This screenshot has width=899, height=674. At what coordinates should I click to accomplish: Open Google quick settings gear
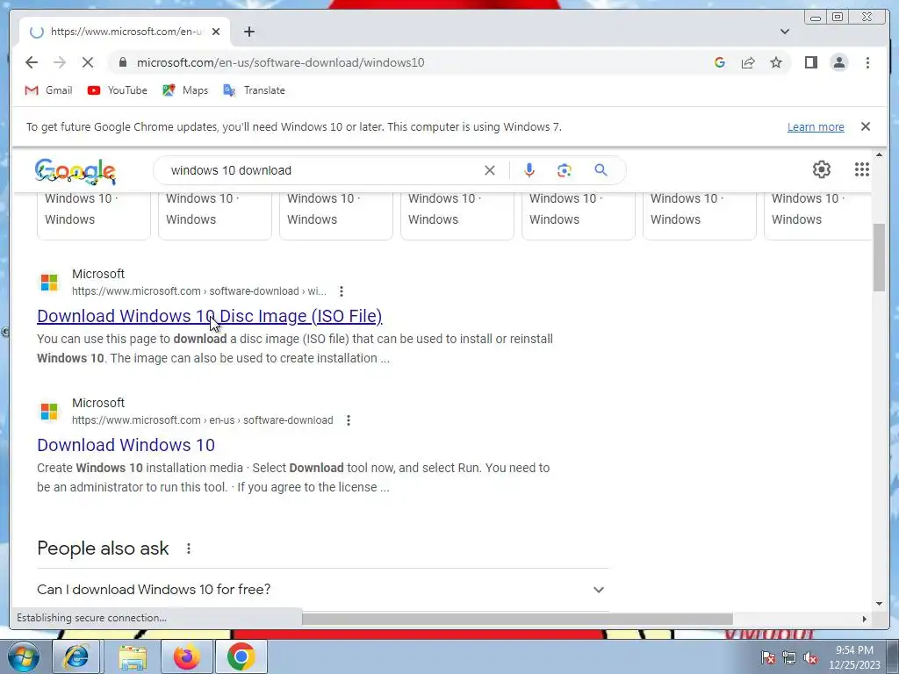(822, 169)
